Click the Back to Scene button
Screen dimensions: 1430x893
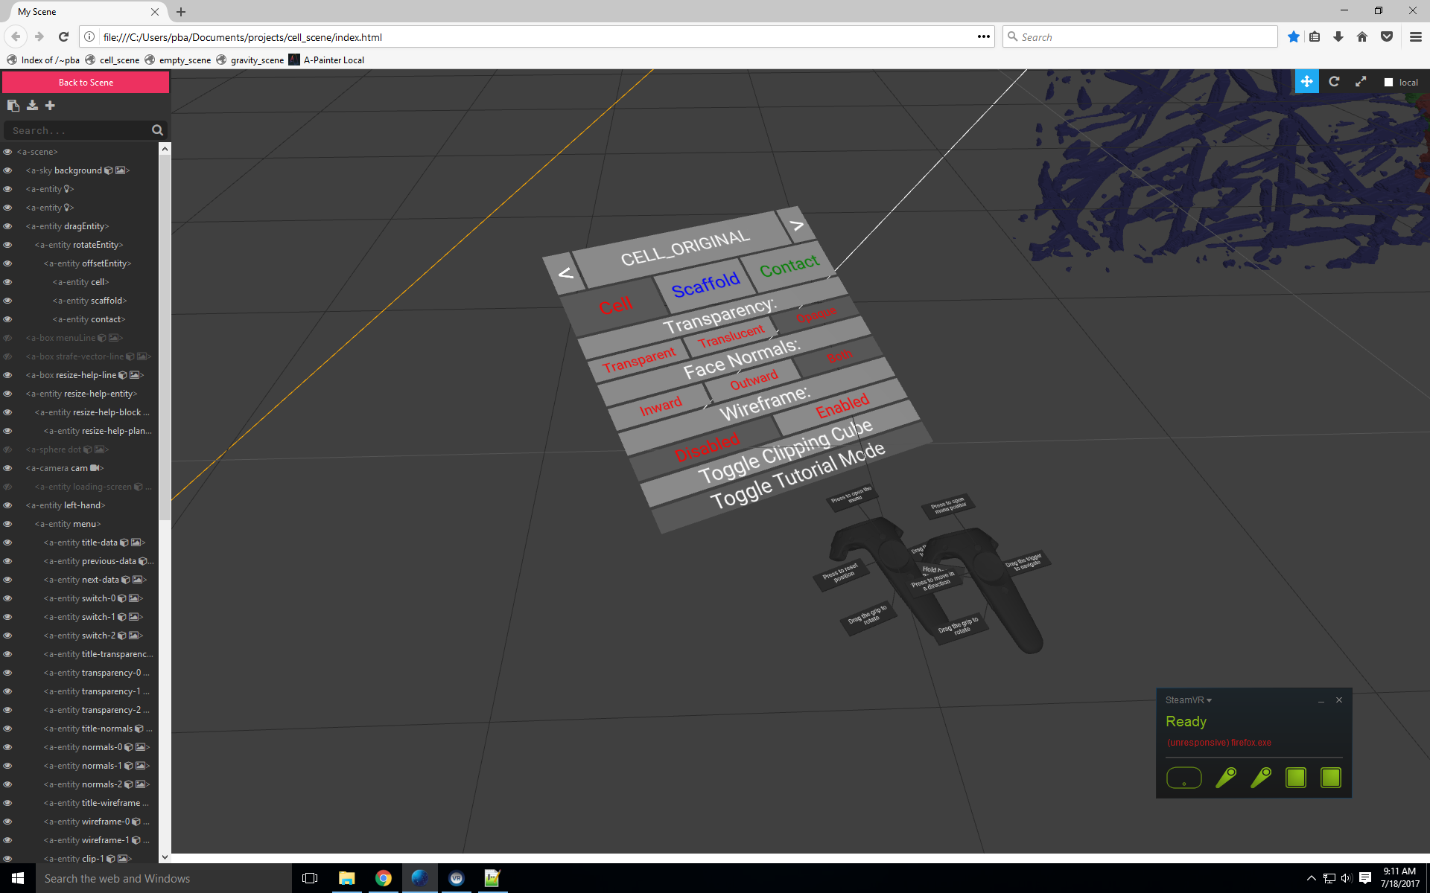point(86,83)
